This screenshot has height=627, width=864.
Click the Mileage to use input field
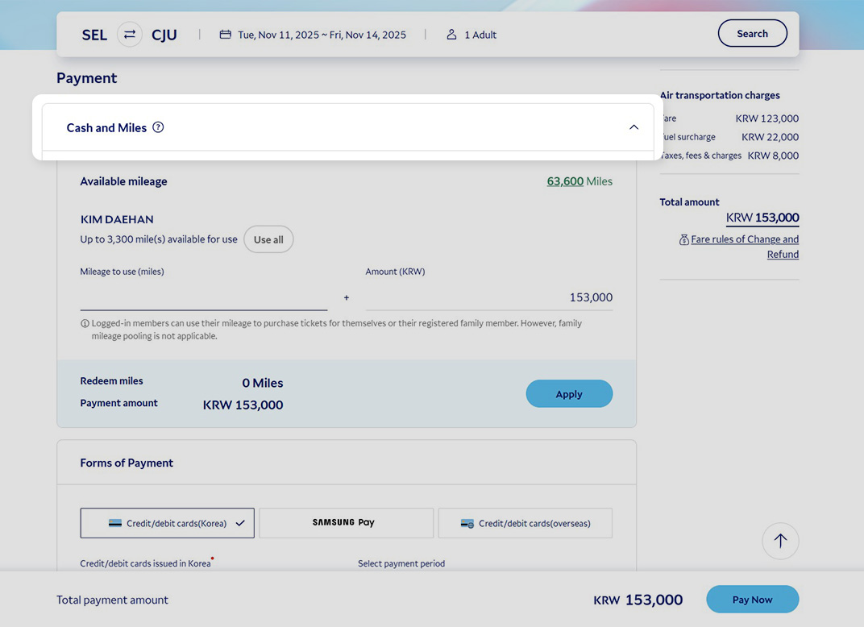(x=203, y=297)
